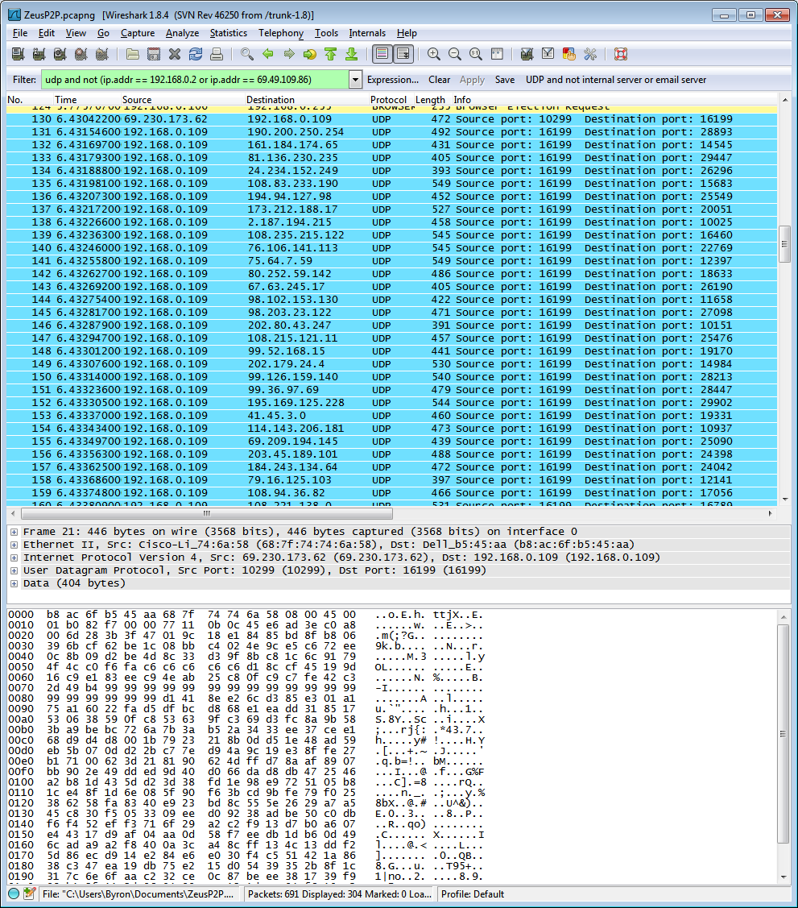
Task: Open the Statistics menu
Action: [x=229, y=33]
